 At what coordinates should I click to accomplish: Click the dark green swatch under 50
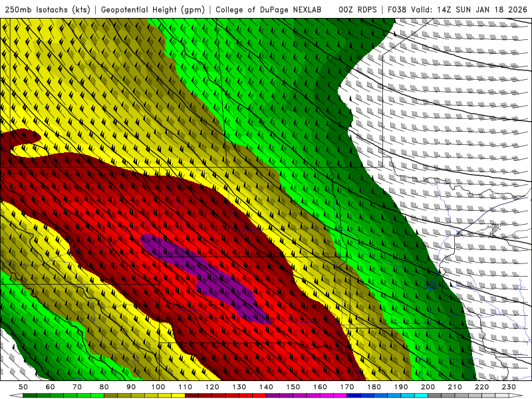coord(30,396)
